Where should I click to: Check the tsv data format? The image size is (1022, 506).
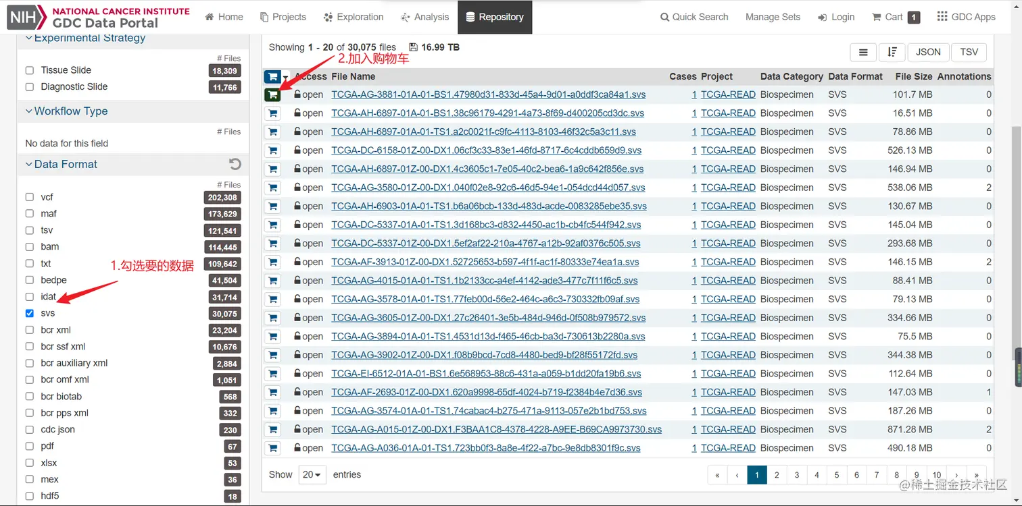click(x=30, y=230)
